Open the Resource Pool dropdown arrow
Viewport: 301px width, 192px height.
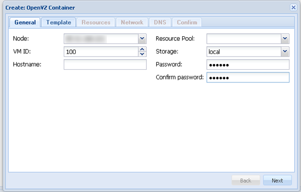285,39
